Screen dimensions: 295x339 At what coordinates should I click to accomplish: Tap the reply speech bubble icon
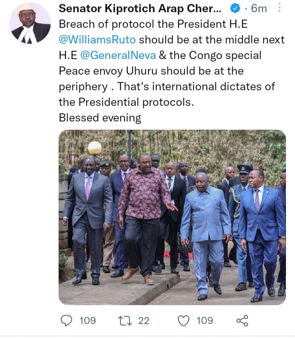[66, 321]
